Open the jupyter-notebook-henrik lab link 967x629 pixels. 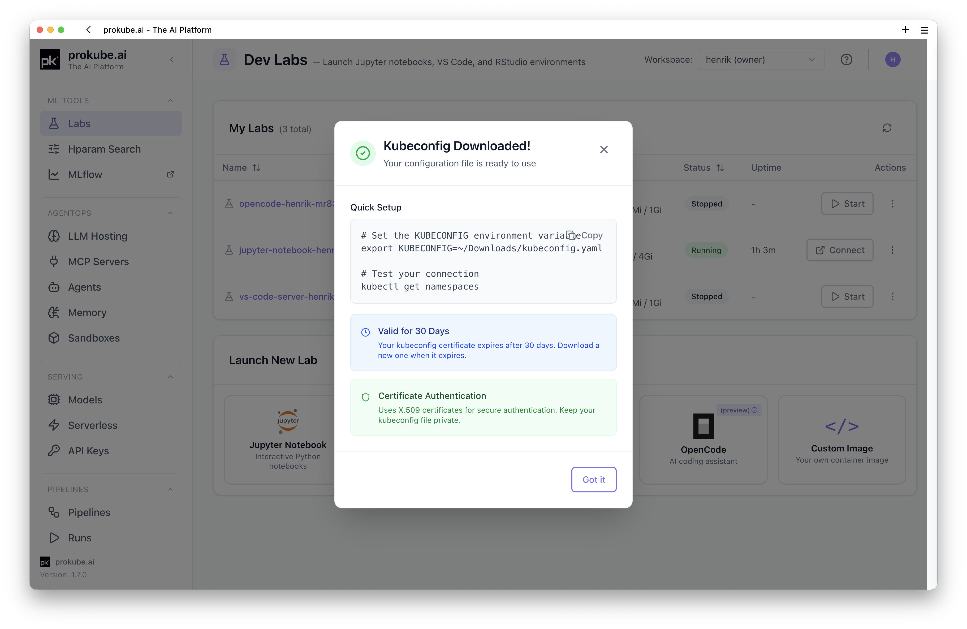(x=287, y=250)
